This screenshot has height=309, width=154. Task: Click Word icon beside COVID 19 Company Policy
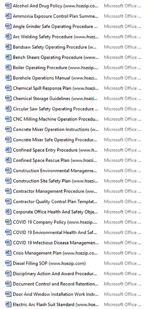8,222
